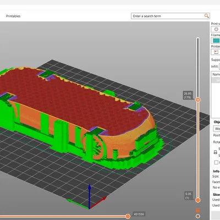Toggle the scale proportions padlock icon
The image size is (220, 220).
(x=216, y=152)
